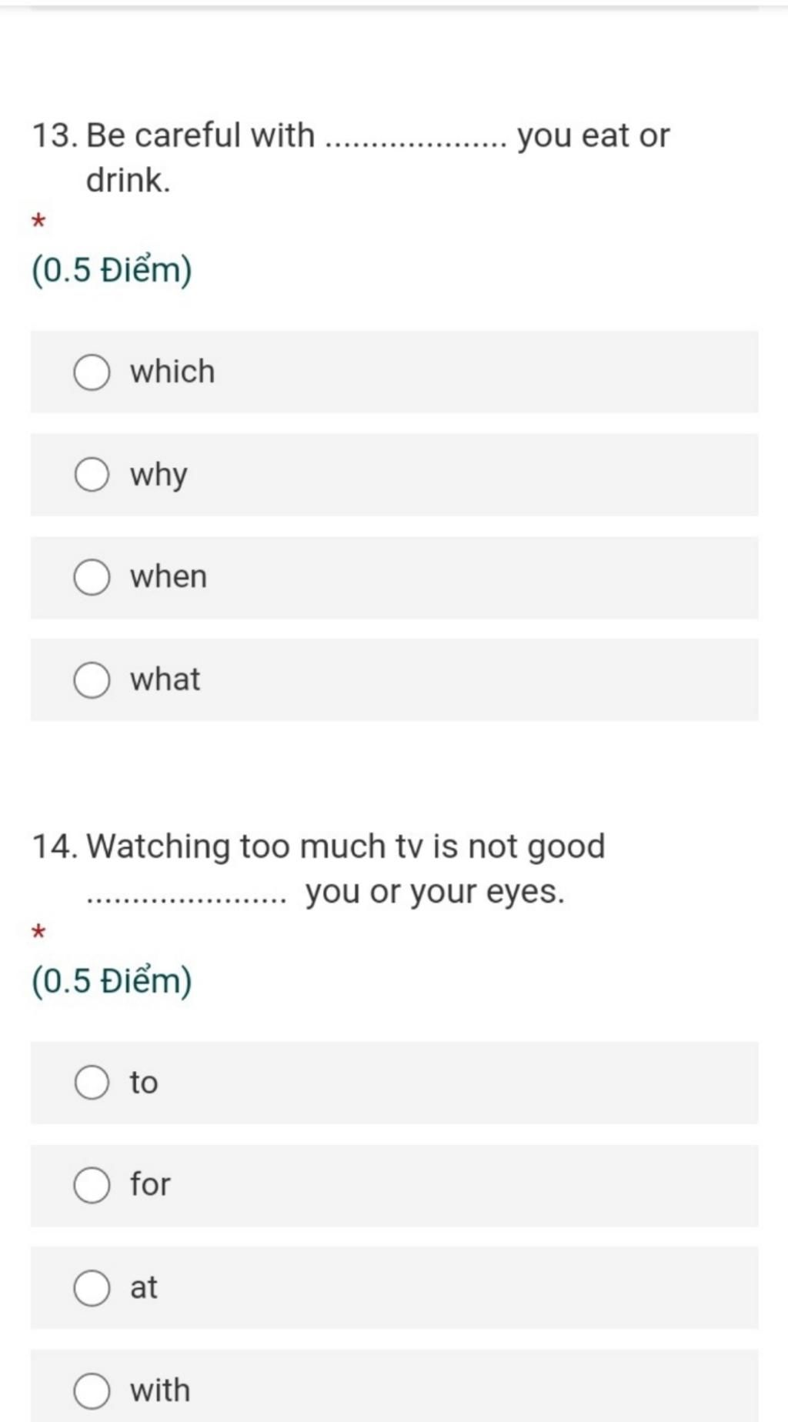788x1422 pixels.
Task: Click the 'with' answer text label
Action: [160, 1390]
